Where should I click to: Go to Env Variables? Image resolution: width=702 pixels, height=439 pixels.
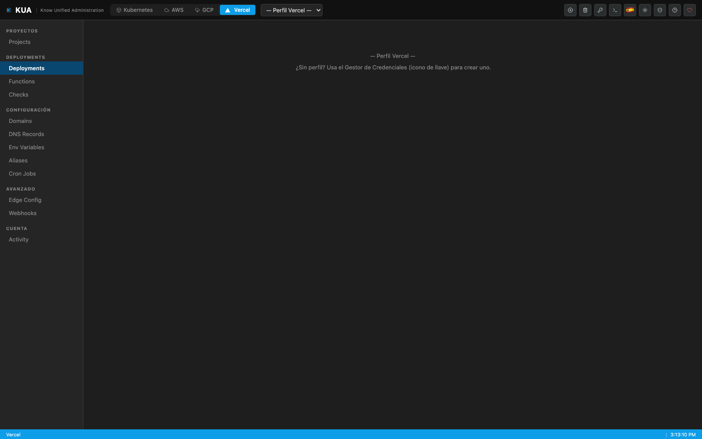coord(41,148)
